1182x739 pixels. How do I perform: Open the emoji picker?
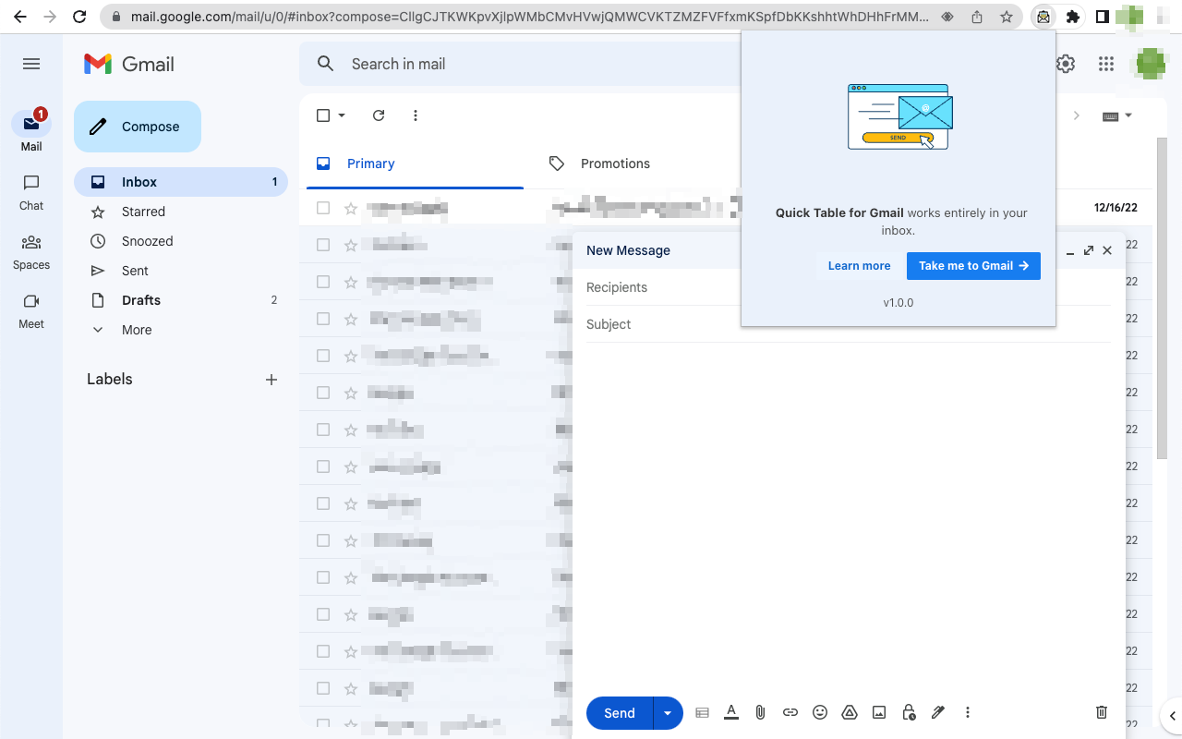[820, 712]
